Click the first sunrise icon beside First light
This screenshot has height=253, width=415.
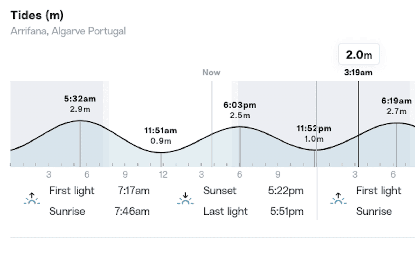pyautogui.click(x=32, y=199)
